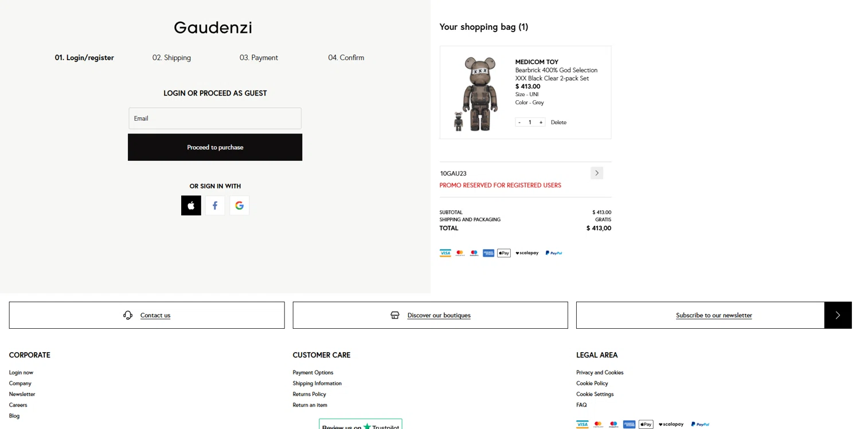This screenshot has width=860, height=429.
Task: Click the Gaudenzi logo
Action: click(x=213, y=27)
